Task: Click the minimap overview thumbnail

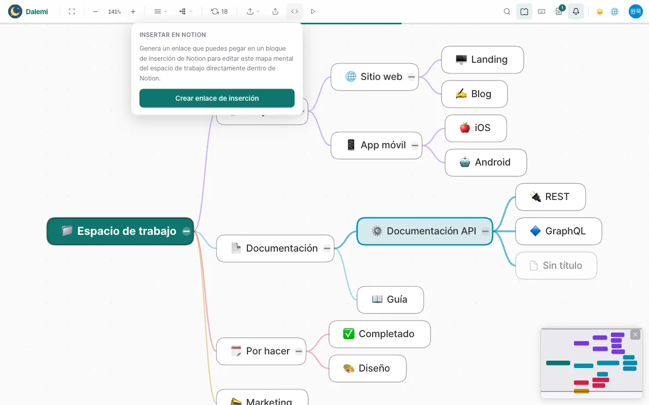Action: (591, 363)
